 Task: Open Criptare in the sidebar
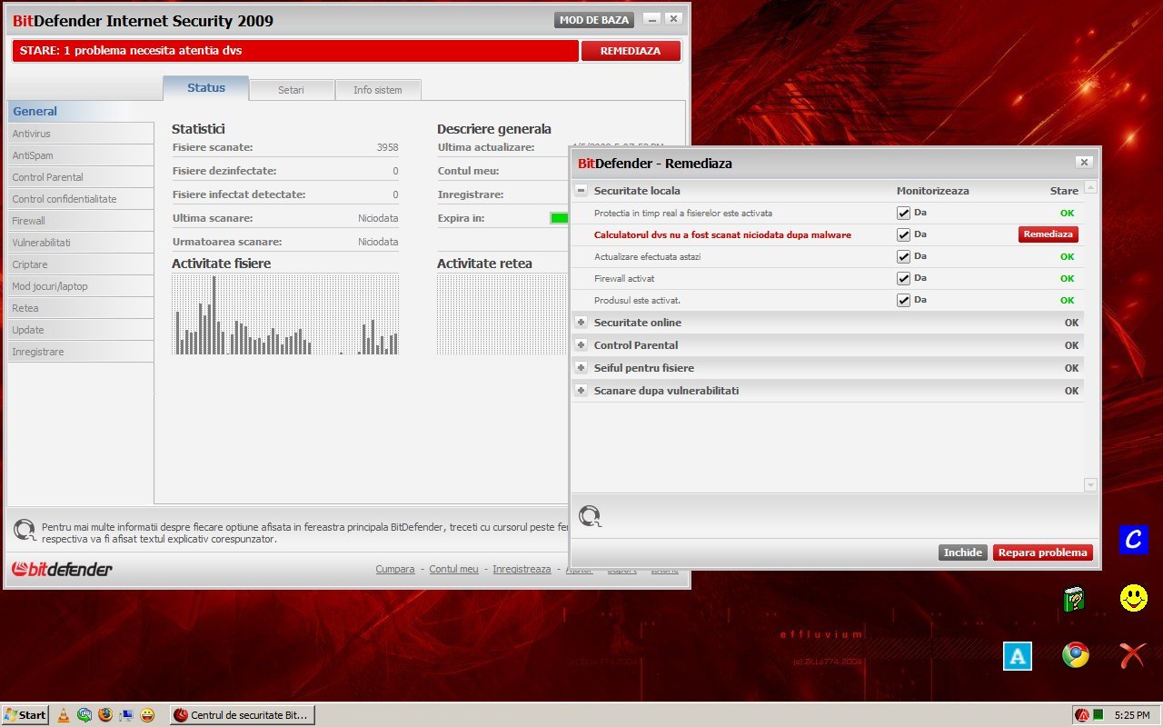(x=81, y=264)
